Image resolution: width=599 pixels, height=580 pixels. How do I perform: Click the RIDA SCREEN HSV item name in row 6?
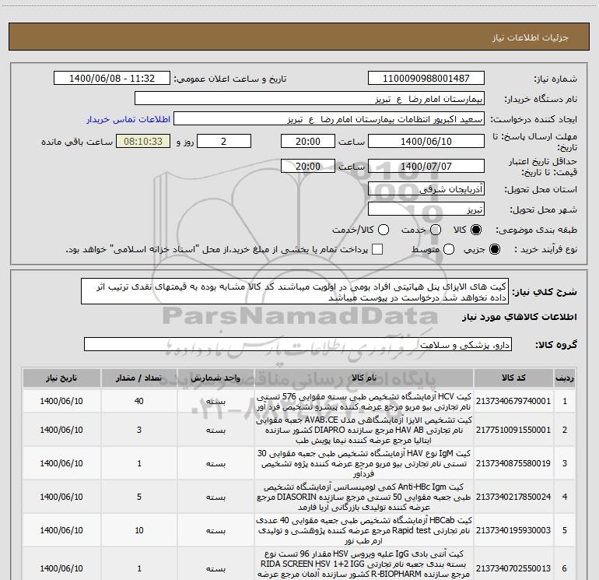(x=364, y=564)
